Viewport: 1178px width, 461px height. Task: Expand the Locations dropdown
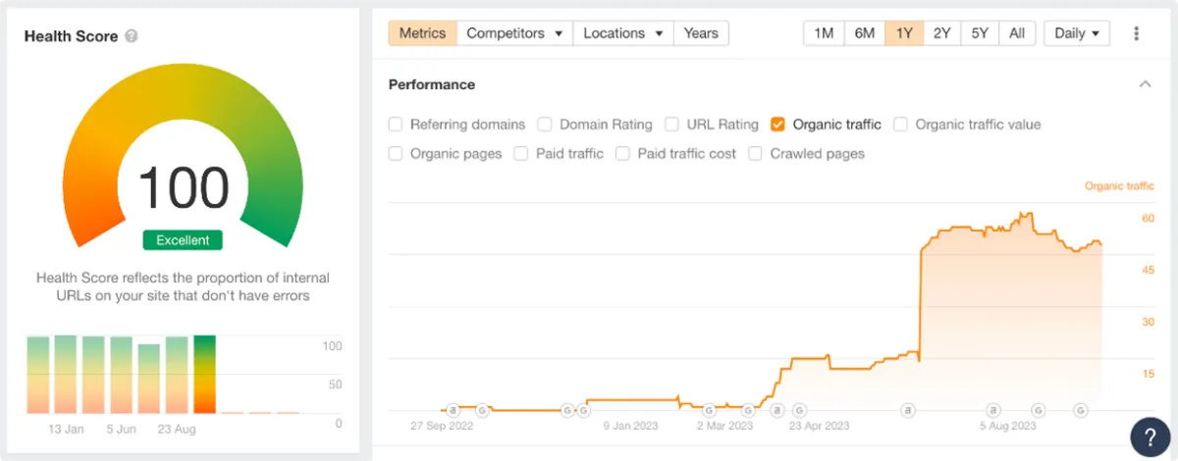pyautogui.click(x=623, y=33)
